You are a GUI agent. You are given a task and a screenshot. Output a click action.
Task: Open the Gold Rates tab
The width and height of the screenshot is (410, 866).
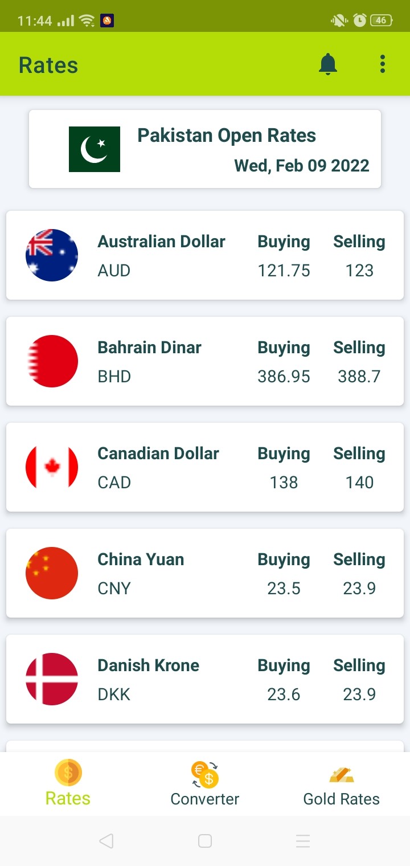coord(342,784)
